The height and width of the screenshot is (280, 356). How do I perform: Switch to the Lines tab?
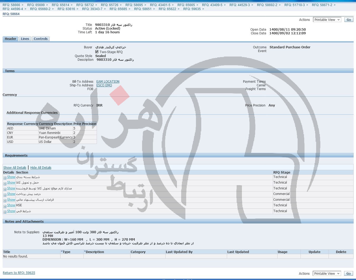point(25,39)
